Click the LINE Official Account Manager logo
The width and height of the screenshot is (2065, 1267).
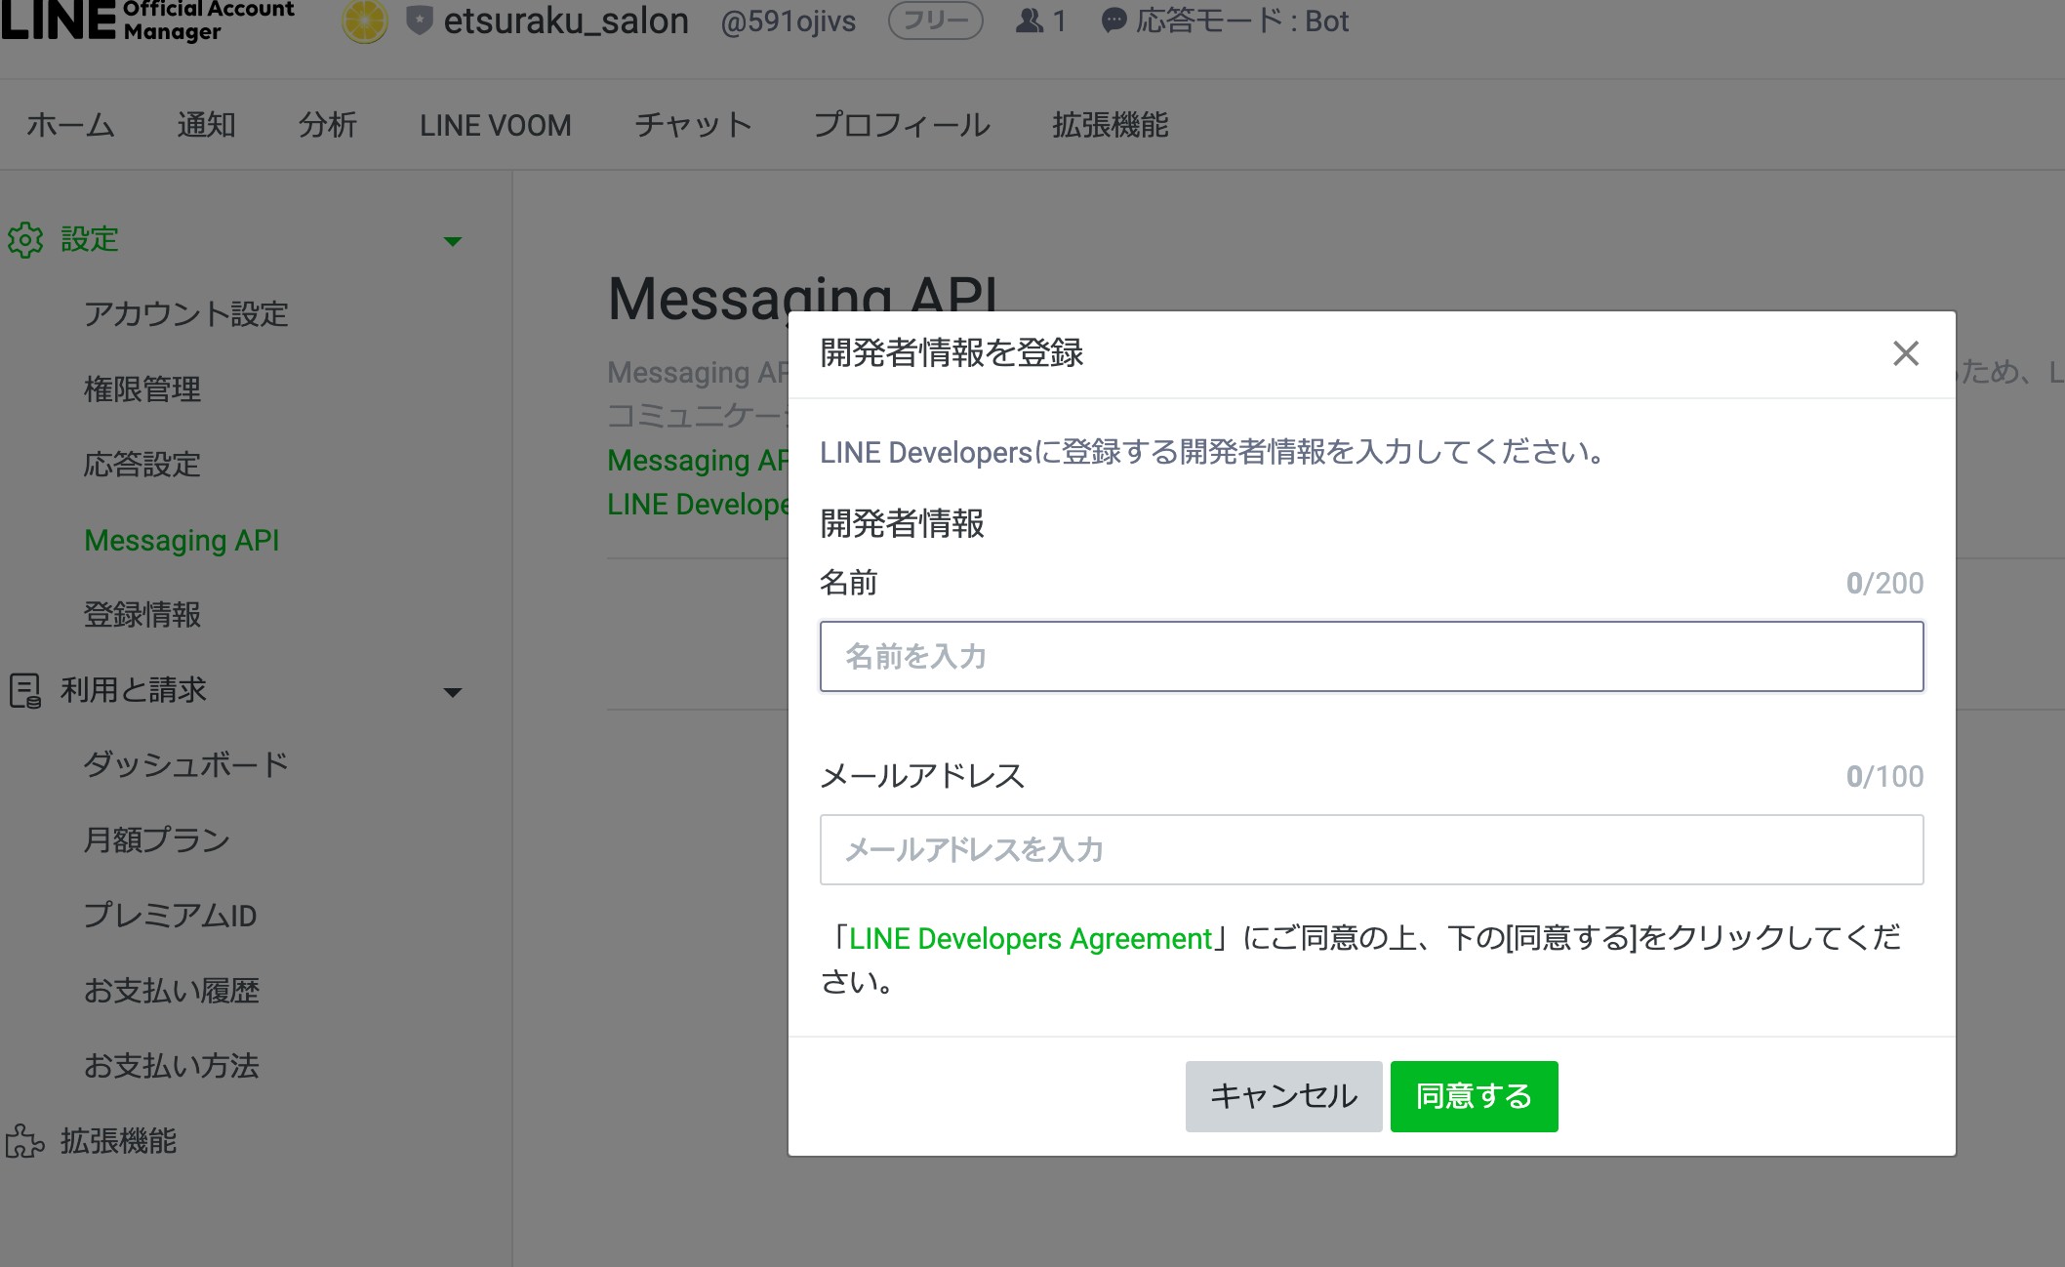tap(146, 20)
